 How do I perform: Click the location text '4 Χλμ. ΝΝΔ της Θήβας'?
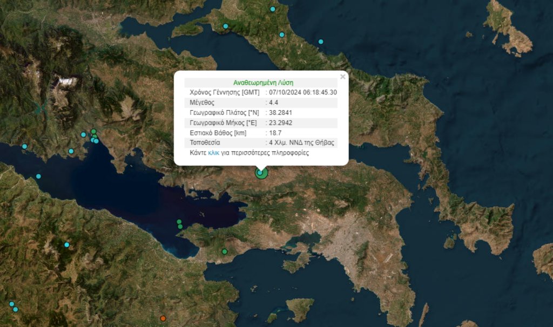(302, 143)
